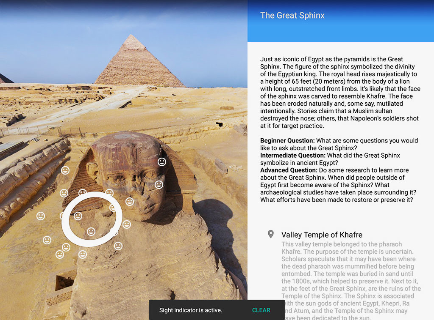Click the upper smiley inside the white ring

[78, 216]
